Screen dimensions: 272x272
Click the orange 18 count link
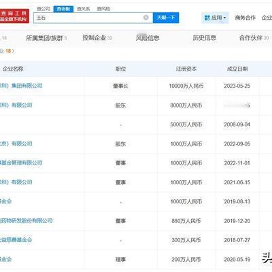pyautogui.click(x=8, y=51)
